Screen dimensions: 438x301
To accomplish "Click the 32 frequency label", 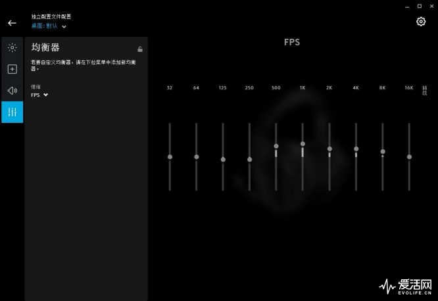I will tap(169, 87).
